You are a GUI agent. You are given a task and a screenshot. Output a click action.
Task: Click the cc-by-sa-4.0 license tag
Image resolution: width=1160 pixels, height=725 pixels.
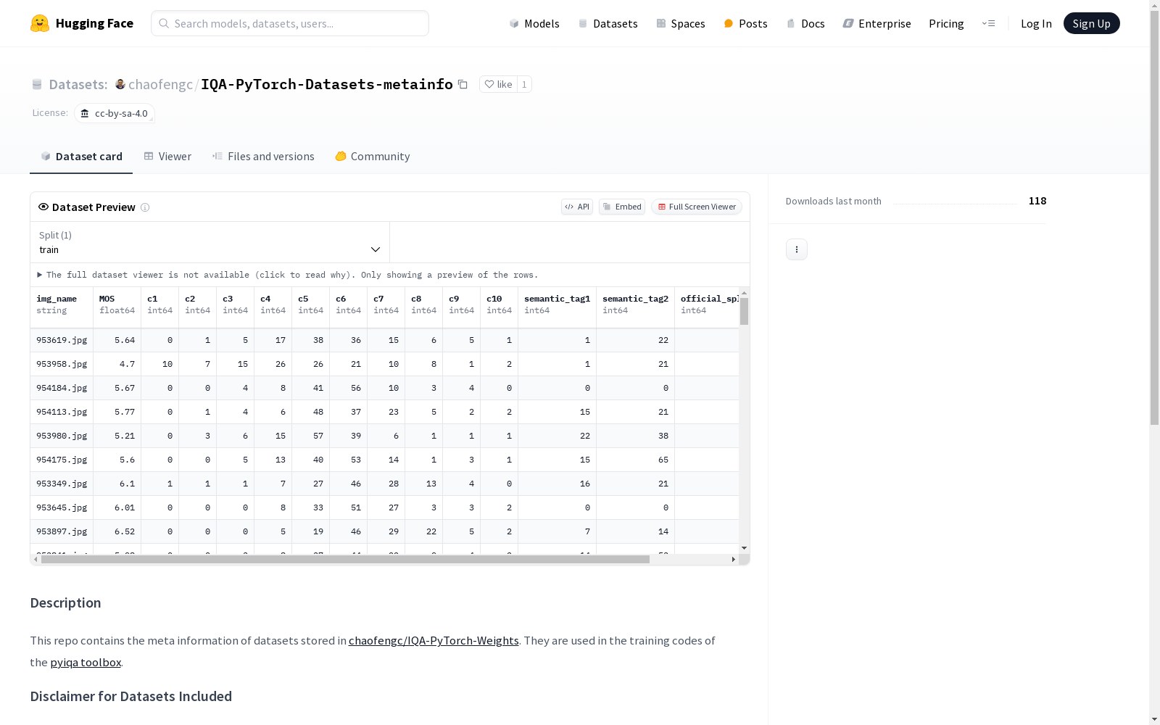pos(115,113)
